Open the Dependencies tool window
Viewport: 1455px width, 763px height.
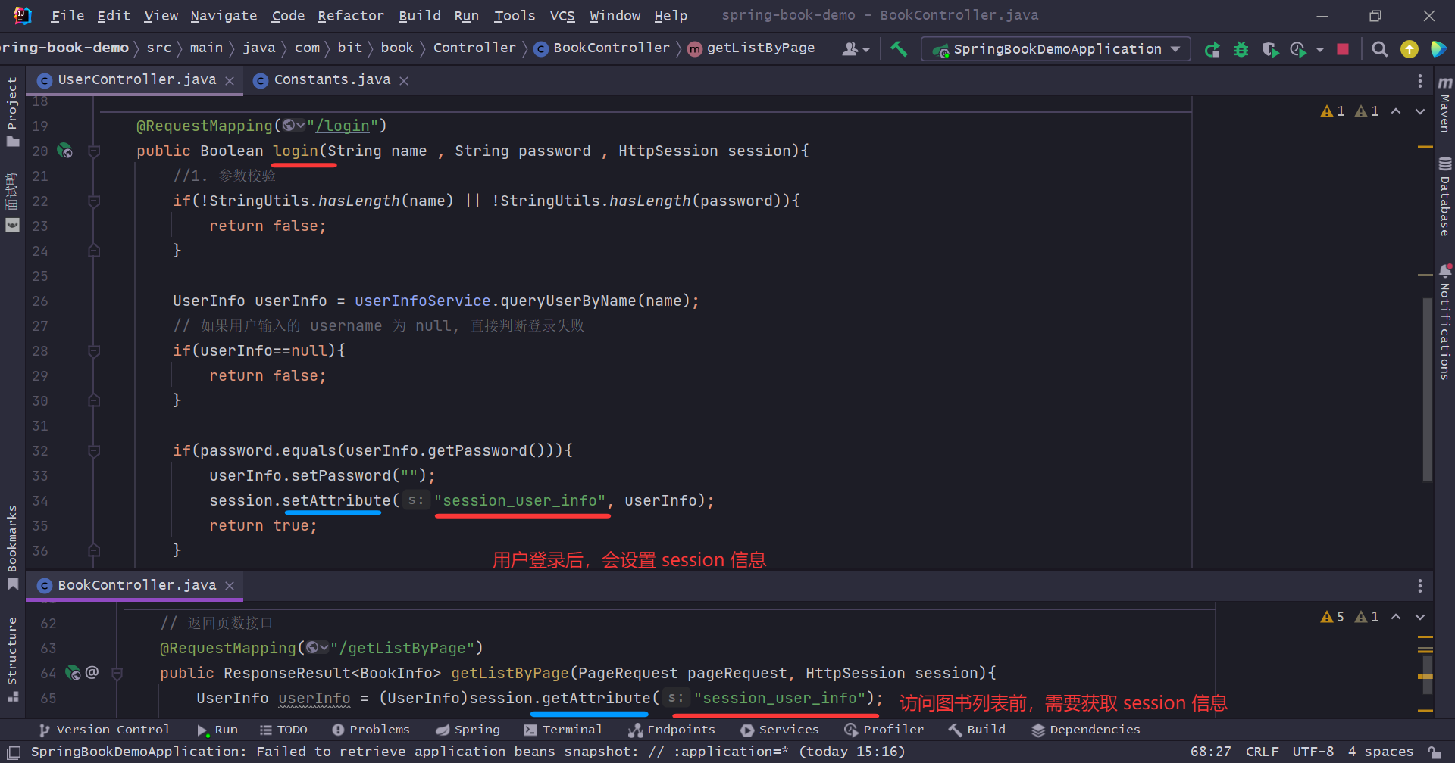click(x=1085, y=730)
